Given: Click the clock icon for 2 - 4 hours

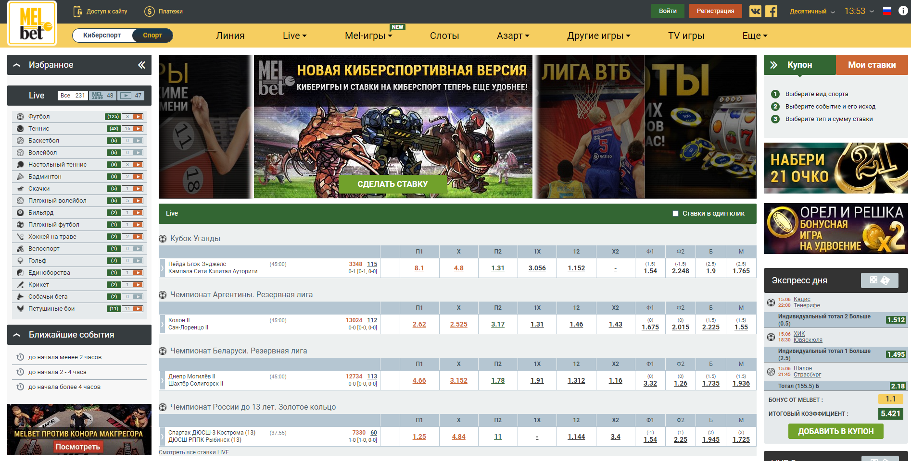Looking at the screenshot, I should [x=20, y=372].
